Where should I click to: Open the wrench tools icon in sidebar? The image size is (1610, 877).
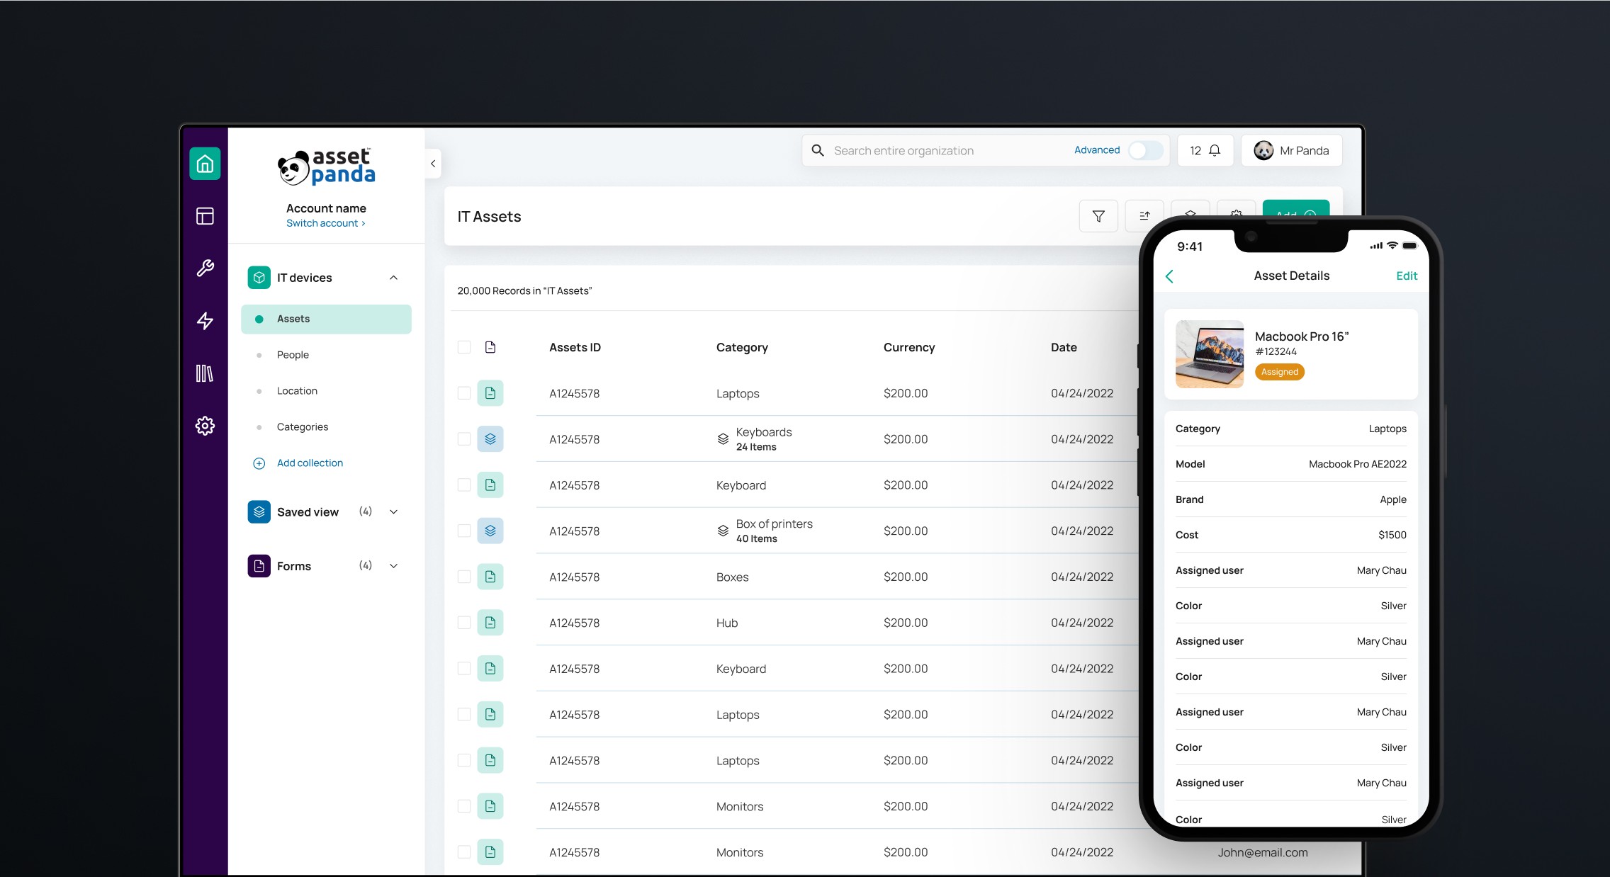(x=205, y=268)
